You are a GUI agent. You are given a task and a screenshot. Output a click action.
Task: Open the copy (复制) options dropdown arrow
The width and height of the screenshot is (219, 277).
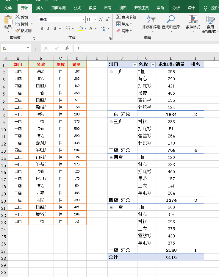(x=32, y=24)
